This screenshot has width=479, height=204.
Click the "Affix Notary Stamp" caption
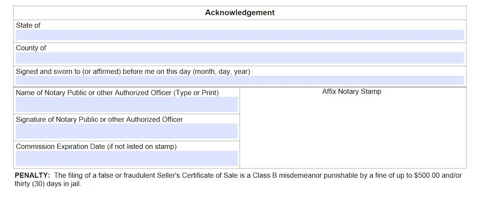[352, 91]
